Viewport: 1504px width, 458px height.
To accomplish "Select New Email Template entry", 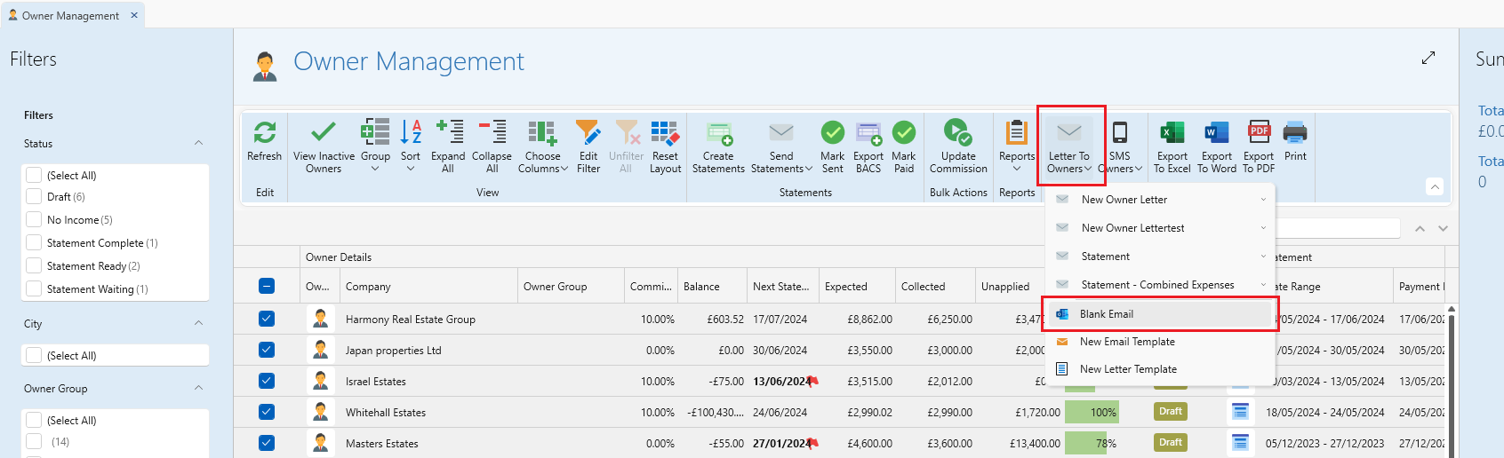I will pyautogui.click(x=1160, y=342).
